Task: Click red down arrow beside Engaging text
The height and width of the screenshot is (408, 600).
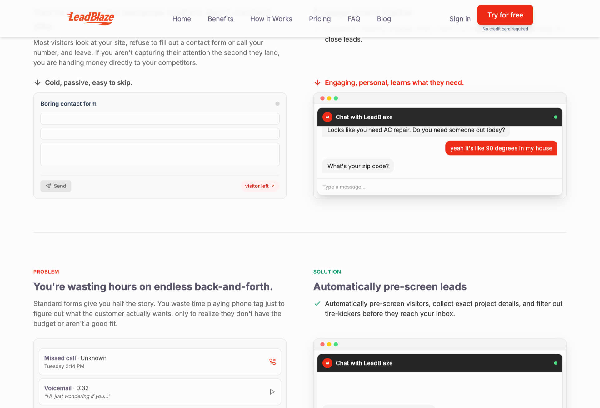Action: [x=317, y=82]
